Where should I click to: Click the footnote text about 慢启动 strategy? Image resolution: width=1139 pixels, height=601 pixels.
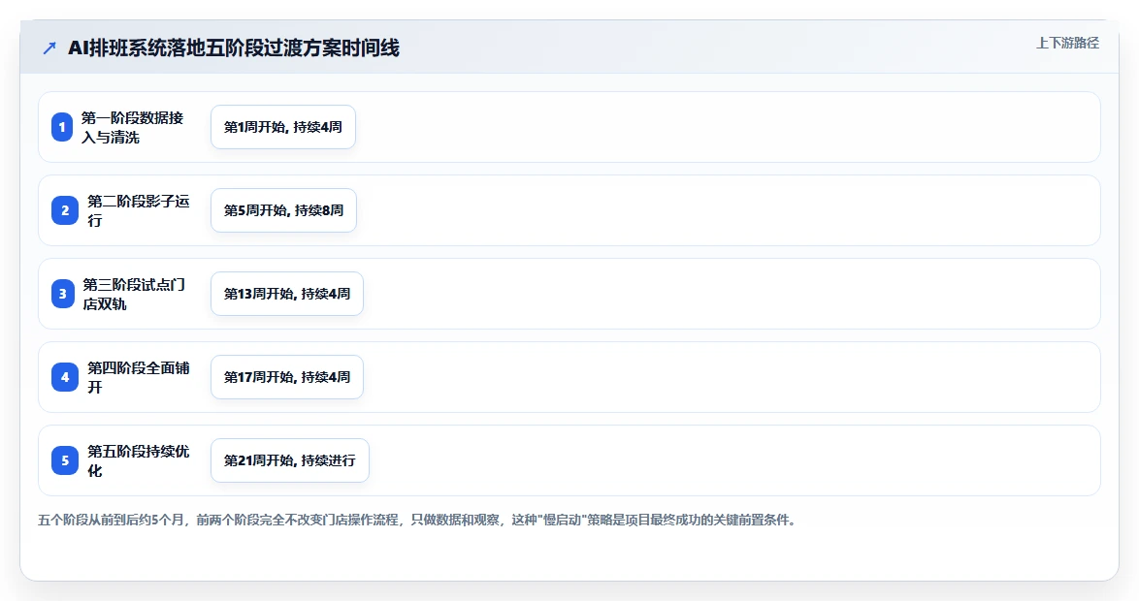coord(416,520)
